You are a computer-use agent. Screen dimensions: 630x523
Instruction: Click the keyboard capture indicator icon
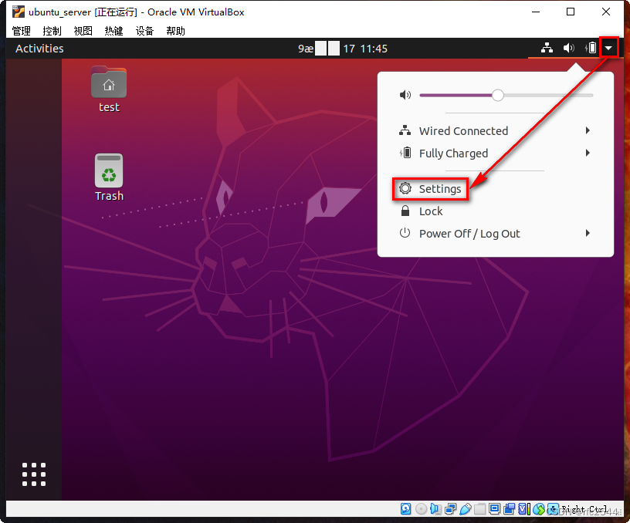click(554, 509)
